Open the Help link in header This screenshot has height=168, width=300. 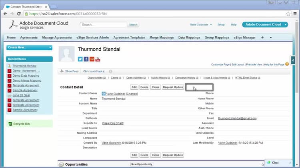point(234,25)
